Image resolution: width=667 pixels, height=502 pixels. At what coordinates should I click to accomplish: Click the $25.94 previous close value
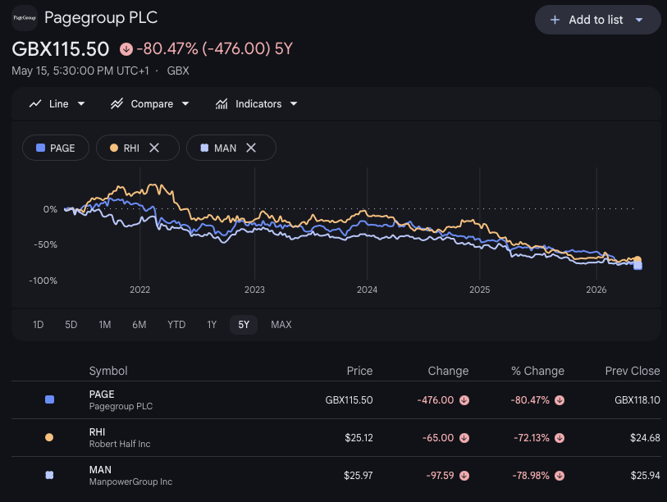[x=646, y=476]
